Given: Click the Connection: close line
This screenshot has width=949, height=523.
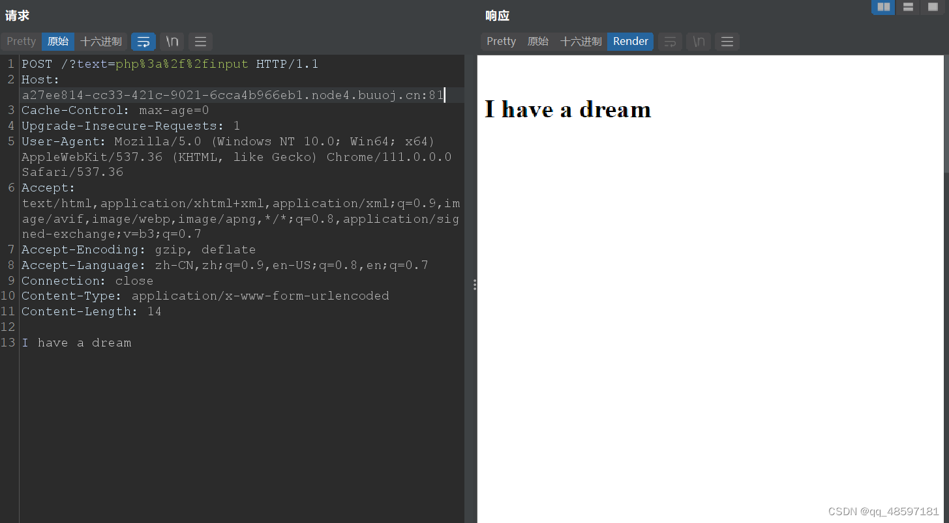Looking at the screenshot, I should 87,281.
